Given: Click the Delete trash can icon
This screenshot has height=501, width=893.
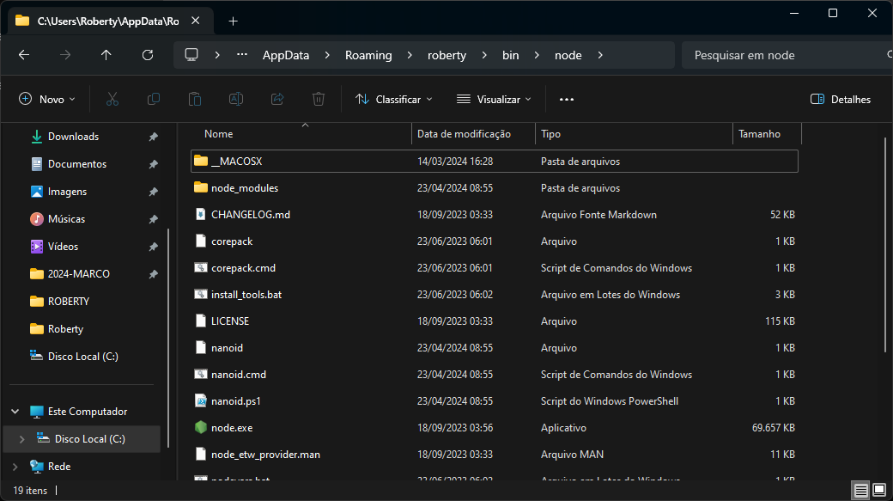Looking at the screenshot, I should pos(319,100).
